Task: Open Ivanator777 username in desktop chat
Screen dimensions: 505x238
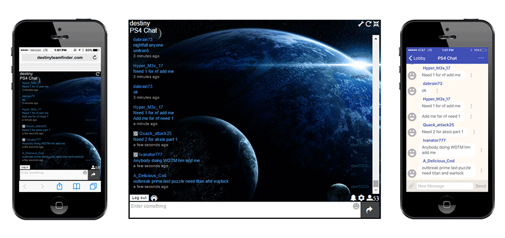Action: [x=151, y=154]
